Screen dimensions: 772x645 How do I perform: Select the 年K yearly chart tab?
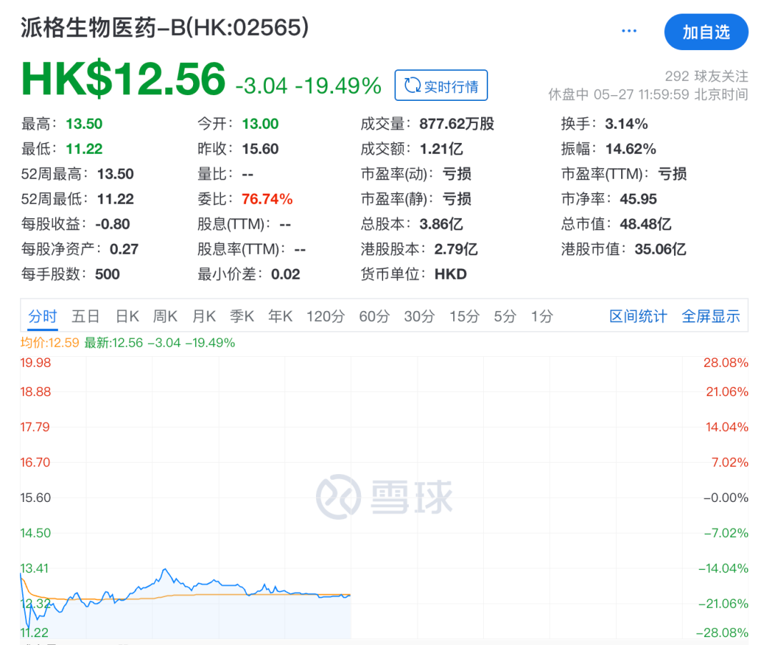[280, 316]
